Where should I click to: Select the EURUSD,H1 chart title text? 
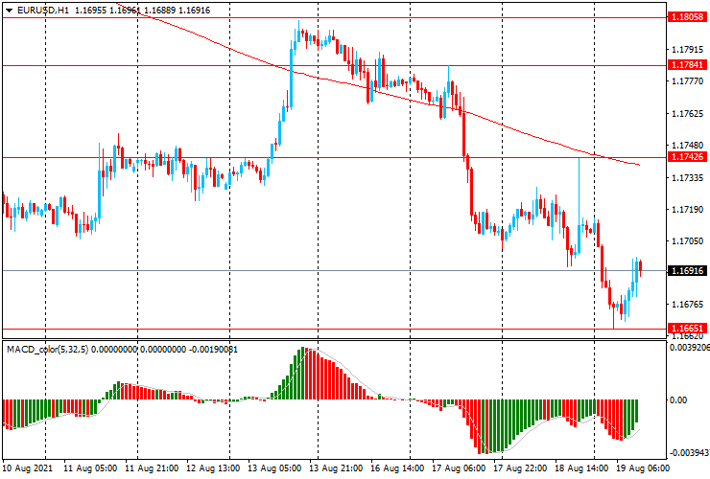coord(43,10)
